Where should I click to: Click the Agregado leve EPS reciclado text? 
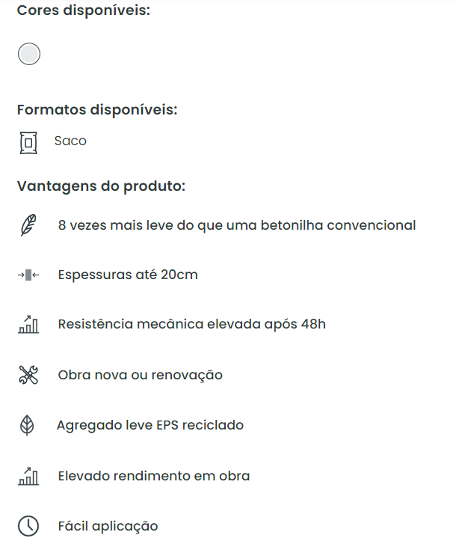(x=150, y=425)
